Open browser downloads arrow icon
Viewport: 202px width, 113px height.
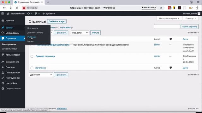pos(197,8)
